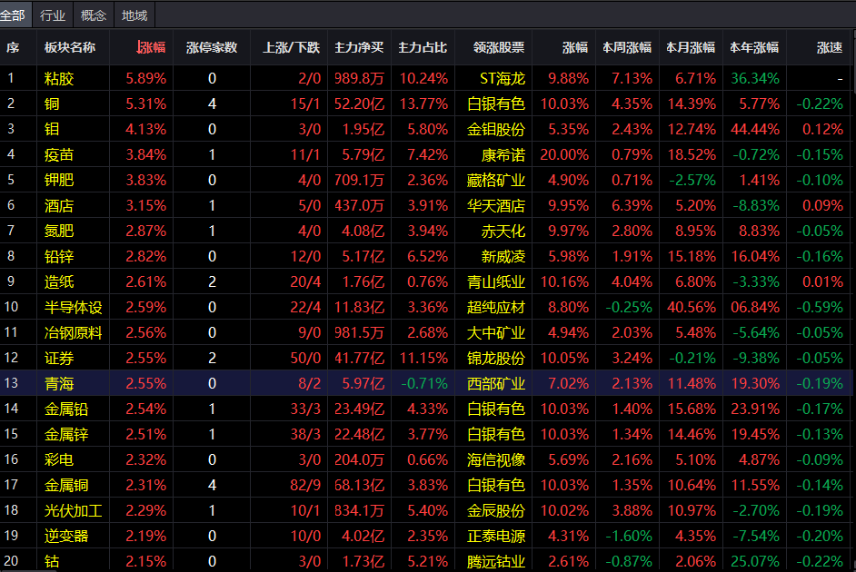
Task: Click leading stock 金钼股份
Action: tap(496, 129)
